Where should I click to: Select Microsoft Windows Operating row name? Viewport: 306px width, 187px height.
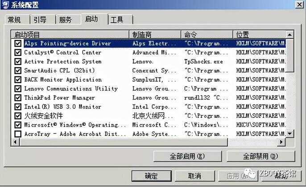(x=75, y=125)
